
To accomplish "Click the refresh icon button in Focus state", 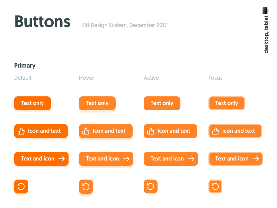I will point(215,186).
